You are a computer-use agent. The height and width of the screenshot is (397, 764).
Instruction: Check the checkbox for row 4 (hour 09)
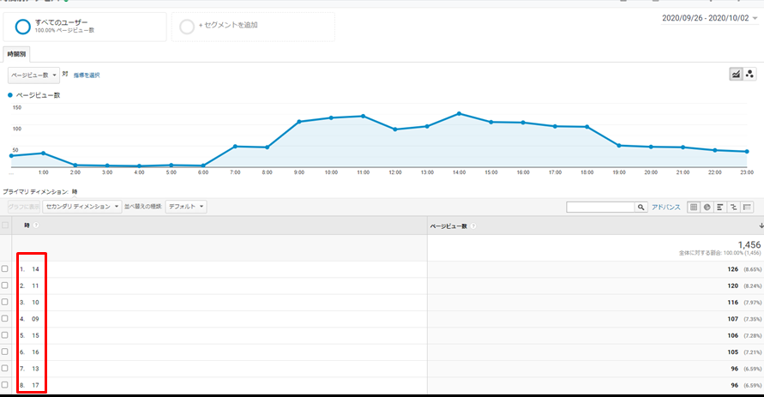(x=5, y=319)
